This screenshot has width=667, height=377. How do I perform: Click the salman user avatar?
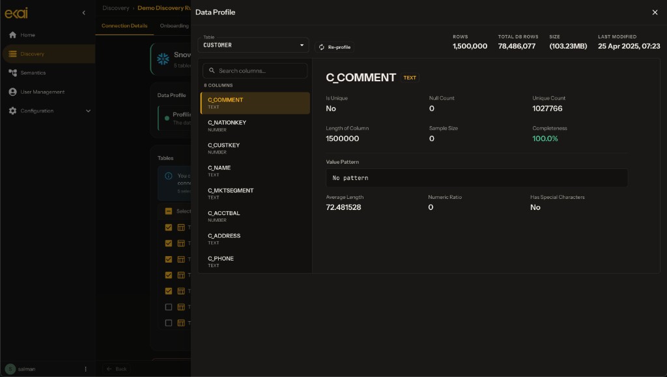point(10,369)
